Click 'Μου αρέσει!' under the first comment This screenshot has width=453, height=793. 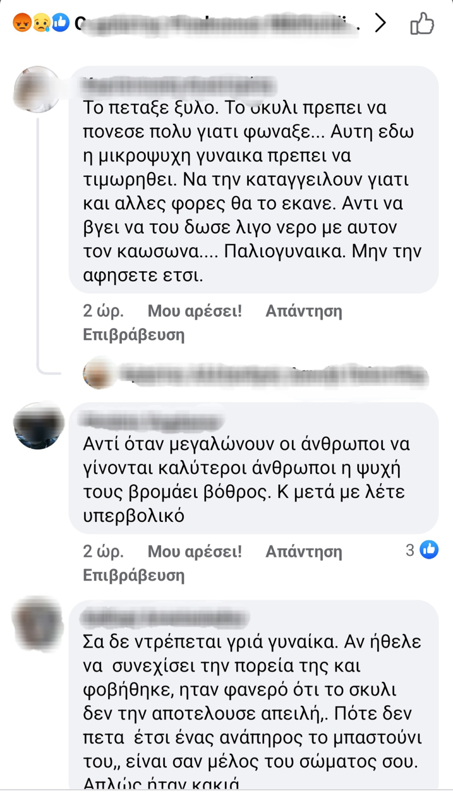click(195, 311)
